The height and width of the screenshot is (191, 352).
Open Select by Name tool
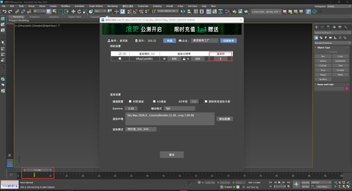[x=55, y=11]
